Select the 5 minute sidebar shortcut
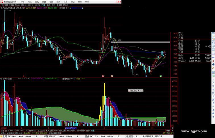The height and width of the screenshot is (138, 215). (x=213, y=83)
